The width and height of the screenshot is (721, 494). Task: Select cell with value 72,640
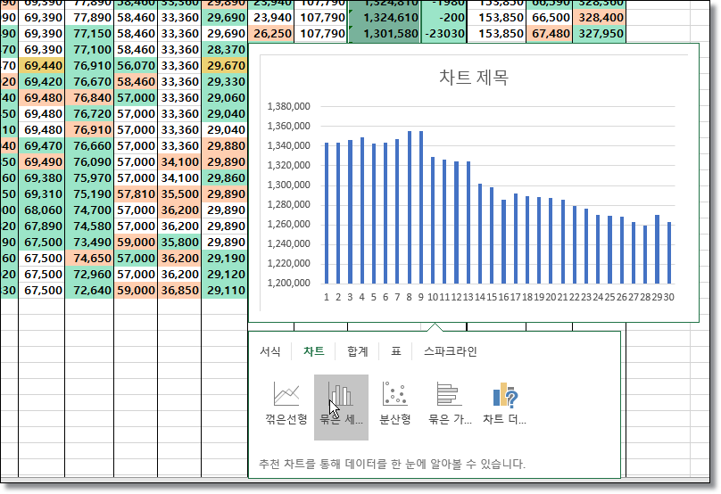point(89,291)
